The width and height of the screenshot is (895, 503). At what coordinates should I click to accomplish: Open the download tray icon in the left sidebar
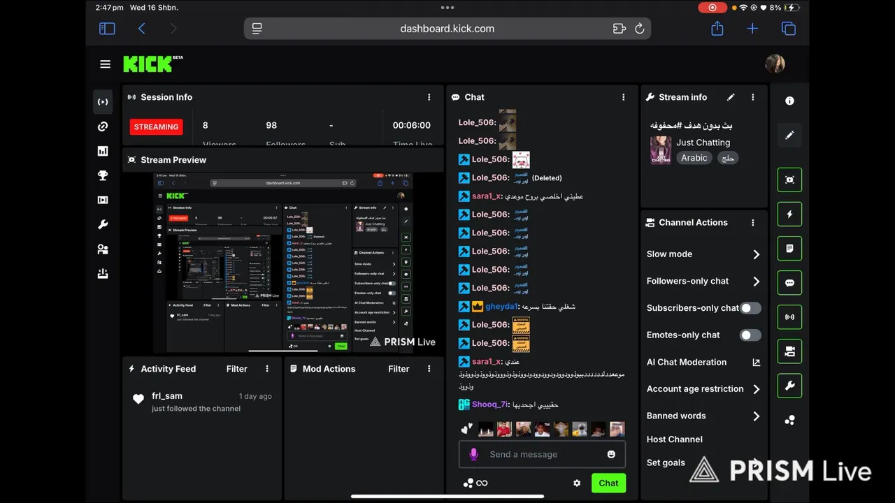click(x=103, y=273)
